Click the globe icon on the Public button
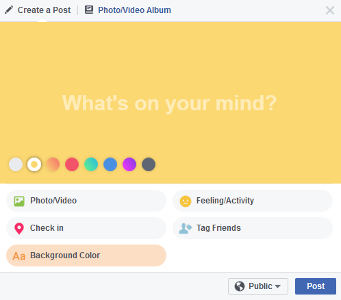The image size is (341, 300). coord(240,286)
